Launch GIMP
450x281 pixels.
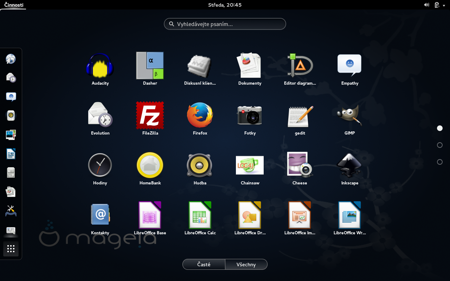coord(349,115)
